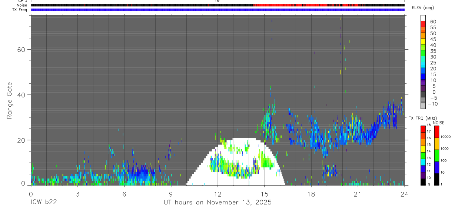
Task: Click the y-axis tick label '20'
Action: tap(21, 140)
